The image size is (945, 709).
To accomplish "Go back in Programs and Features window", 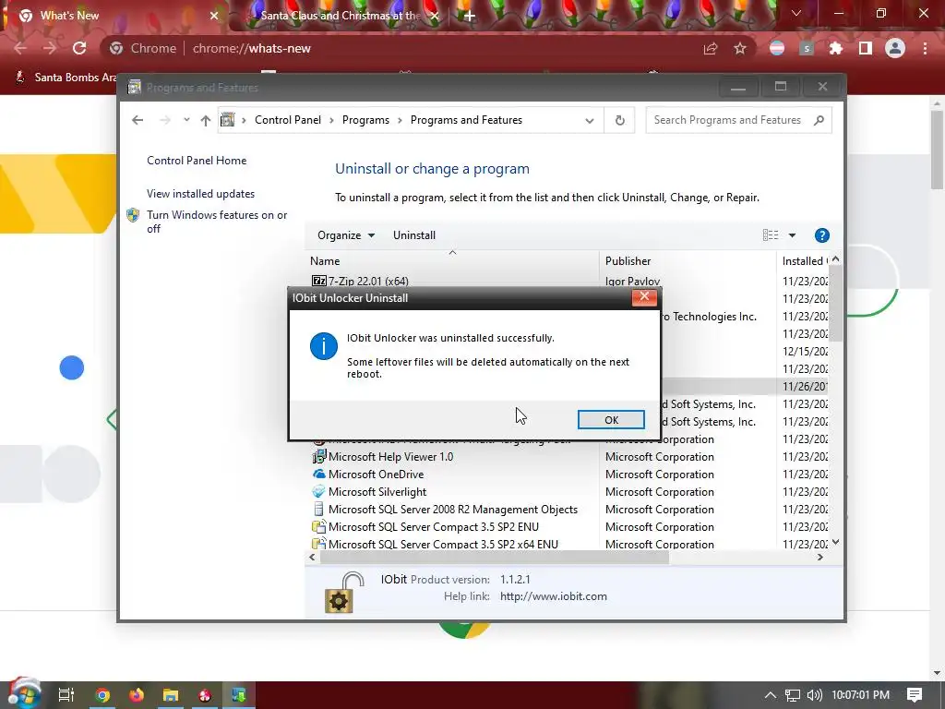I will click(x=138, y=120).
